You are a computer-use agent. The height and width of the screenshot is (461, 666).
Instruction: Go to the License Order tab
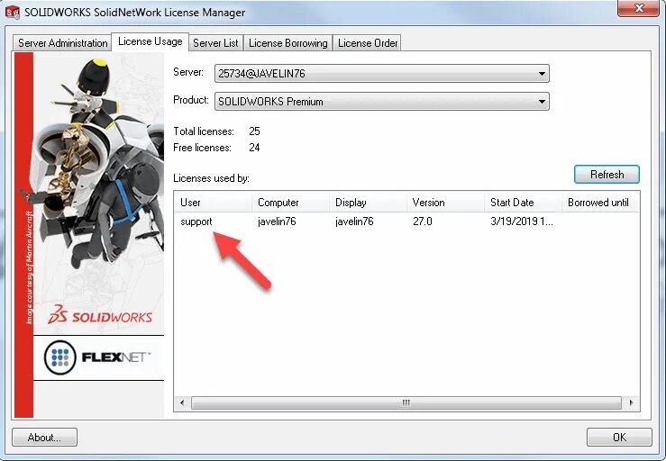368,43
